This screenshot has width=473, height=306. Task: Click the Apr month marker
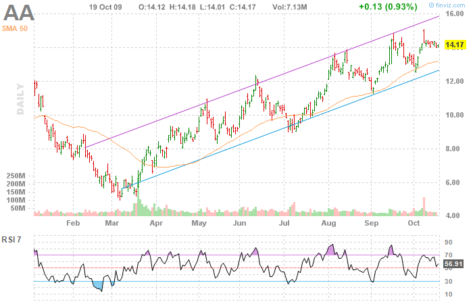(x=156, y=222)
